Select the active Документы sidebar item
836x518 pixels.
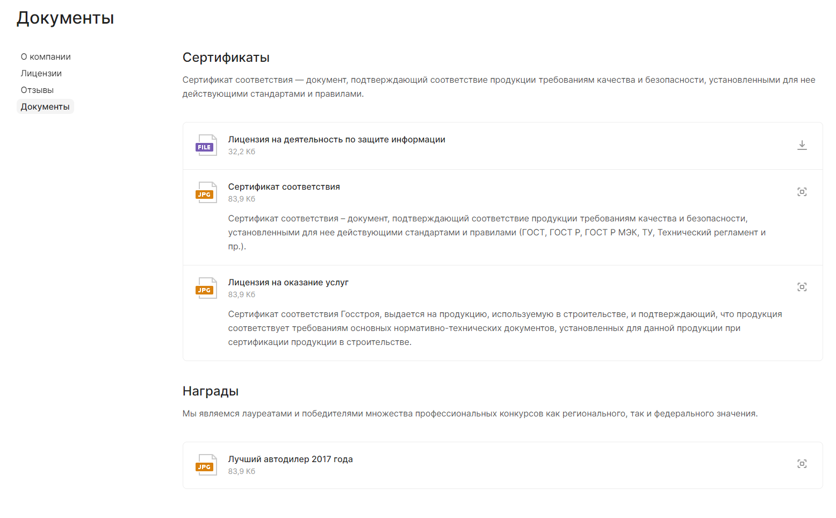(45, 107)
